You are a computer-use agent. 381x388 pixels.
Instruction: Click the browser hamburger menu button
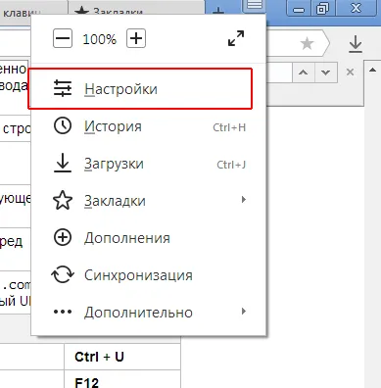(x=255, y=6)
